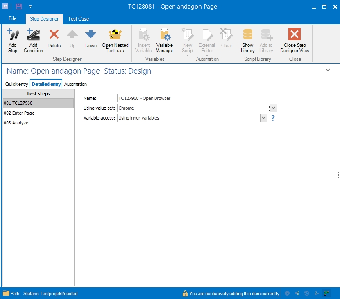The width and height of the screenshot is (340, 299).
Task: Open the File menu
Action: [x=13, y=18]
